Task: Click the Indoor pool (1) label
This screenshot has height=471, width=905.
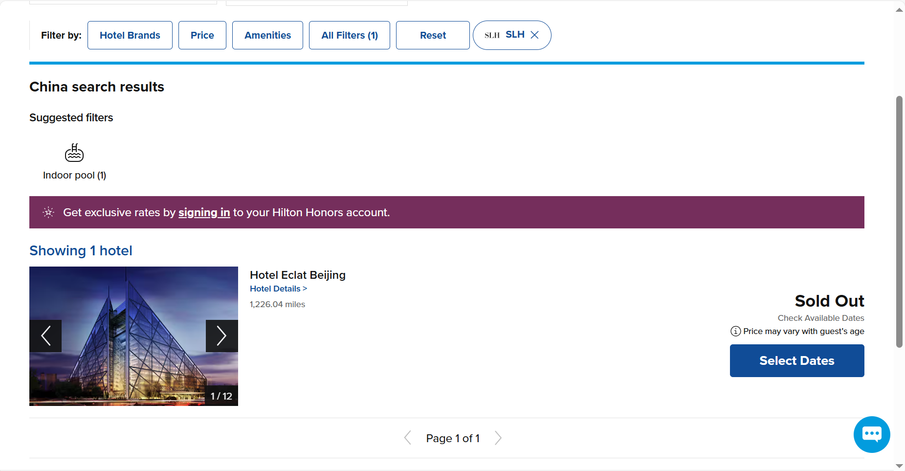Action: pos(74,175)
